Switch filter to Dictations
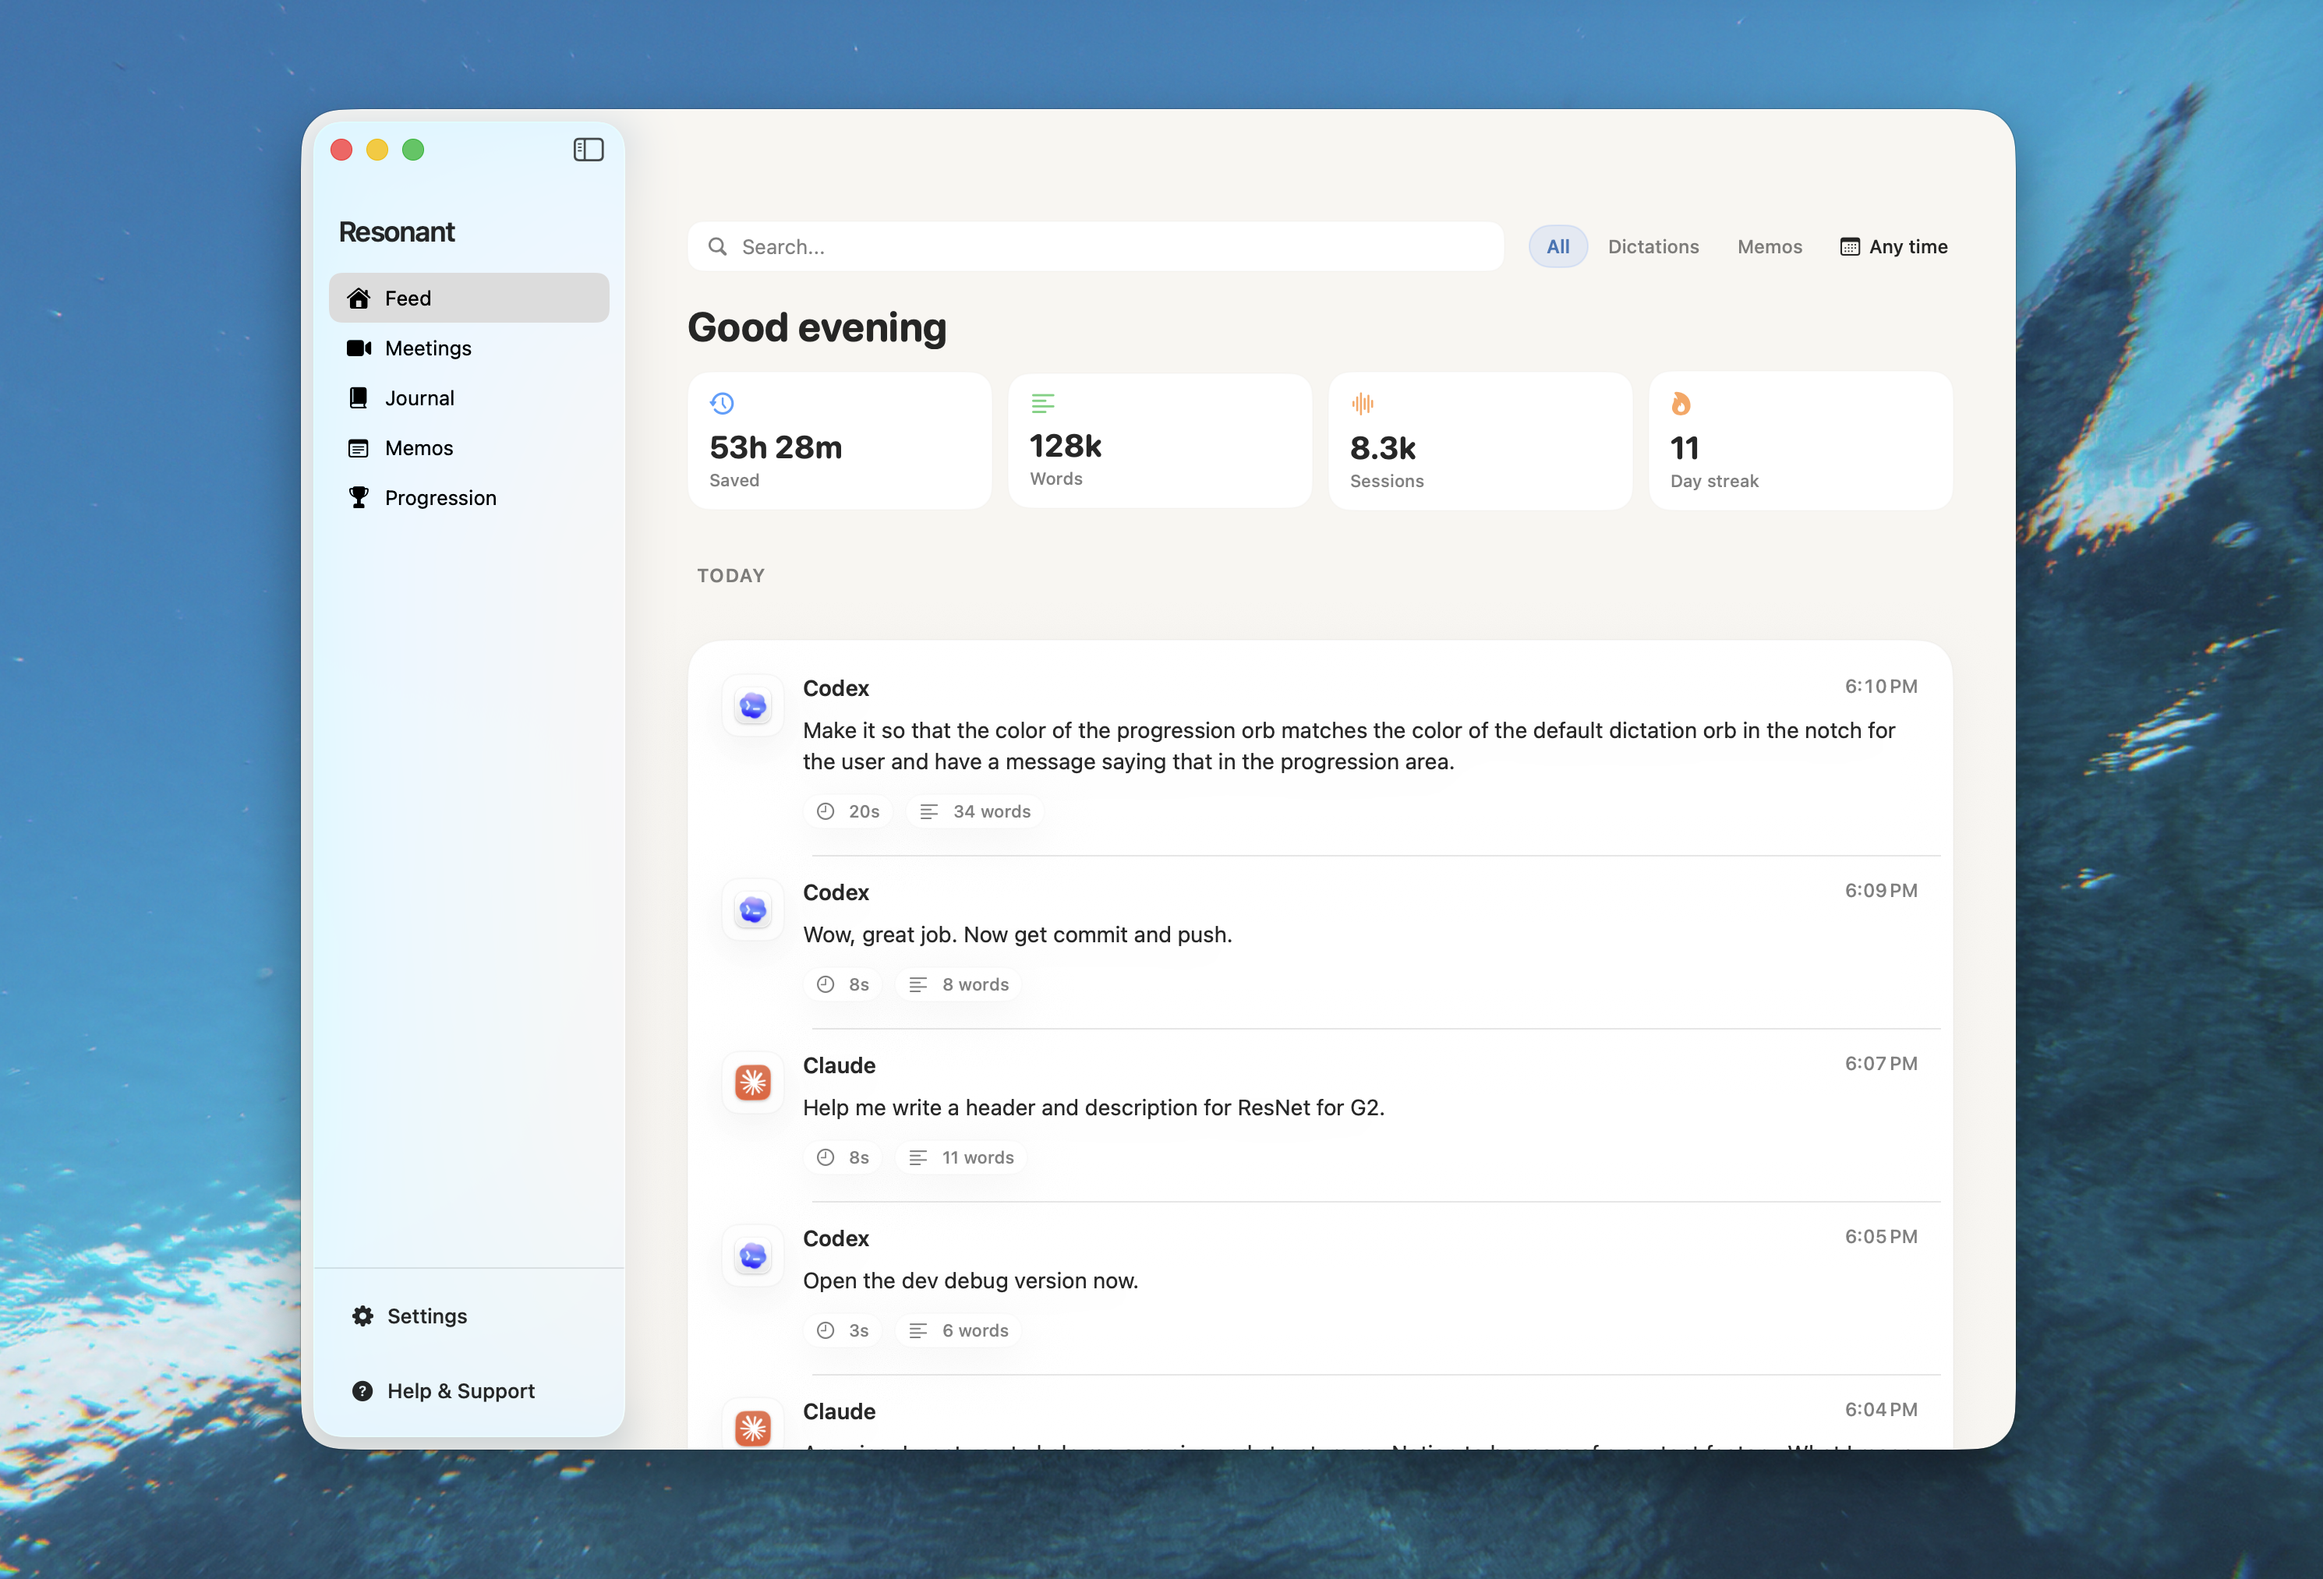2323x1579 pixels. [x=1653, y=247]
